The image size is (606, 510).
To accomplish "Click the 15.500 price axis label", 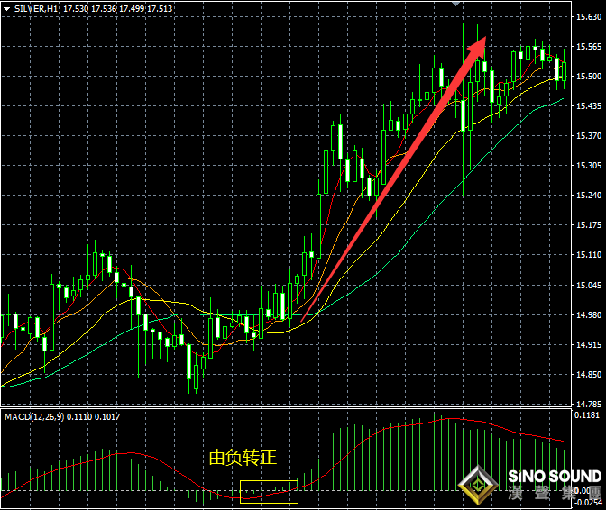I will click(x=588, y=77).
